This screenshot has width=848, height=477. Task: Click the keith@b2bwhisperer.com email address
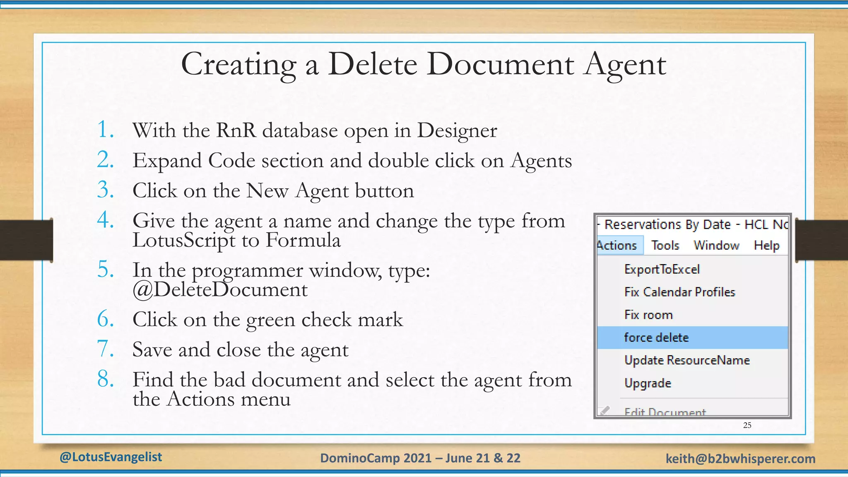[740, 459]
